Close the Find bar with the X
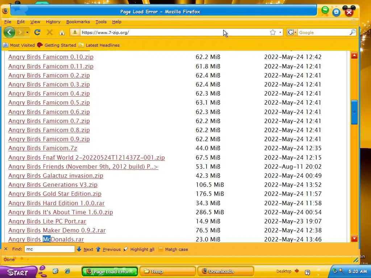The height and width of the screenshot is (278, 371). point(6,249)
